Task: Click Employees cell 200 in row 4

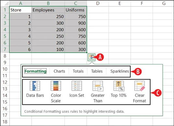Action: [48, 29]
